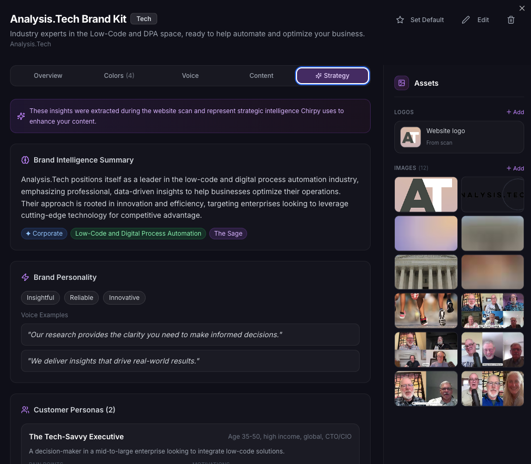Click the Assets panel image icon
The image size is (531, 464).
click(402, 83)
